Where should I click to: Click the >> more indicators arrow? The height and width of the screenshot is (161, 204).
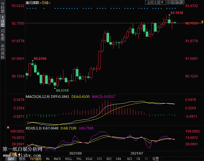coord(146,159)
